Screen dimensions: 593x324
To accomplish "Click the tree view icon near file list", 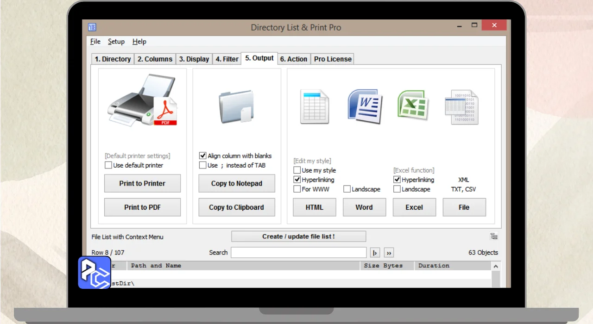I will pyautogui.click(x=494, y=237).
